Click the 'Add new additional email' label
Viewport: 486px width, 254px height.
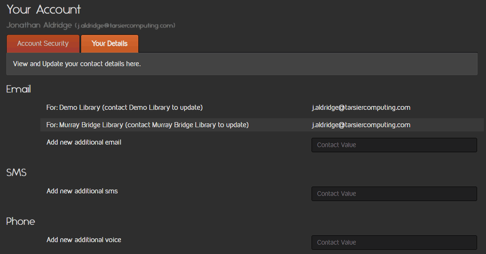[84, 142]
